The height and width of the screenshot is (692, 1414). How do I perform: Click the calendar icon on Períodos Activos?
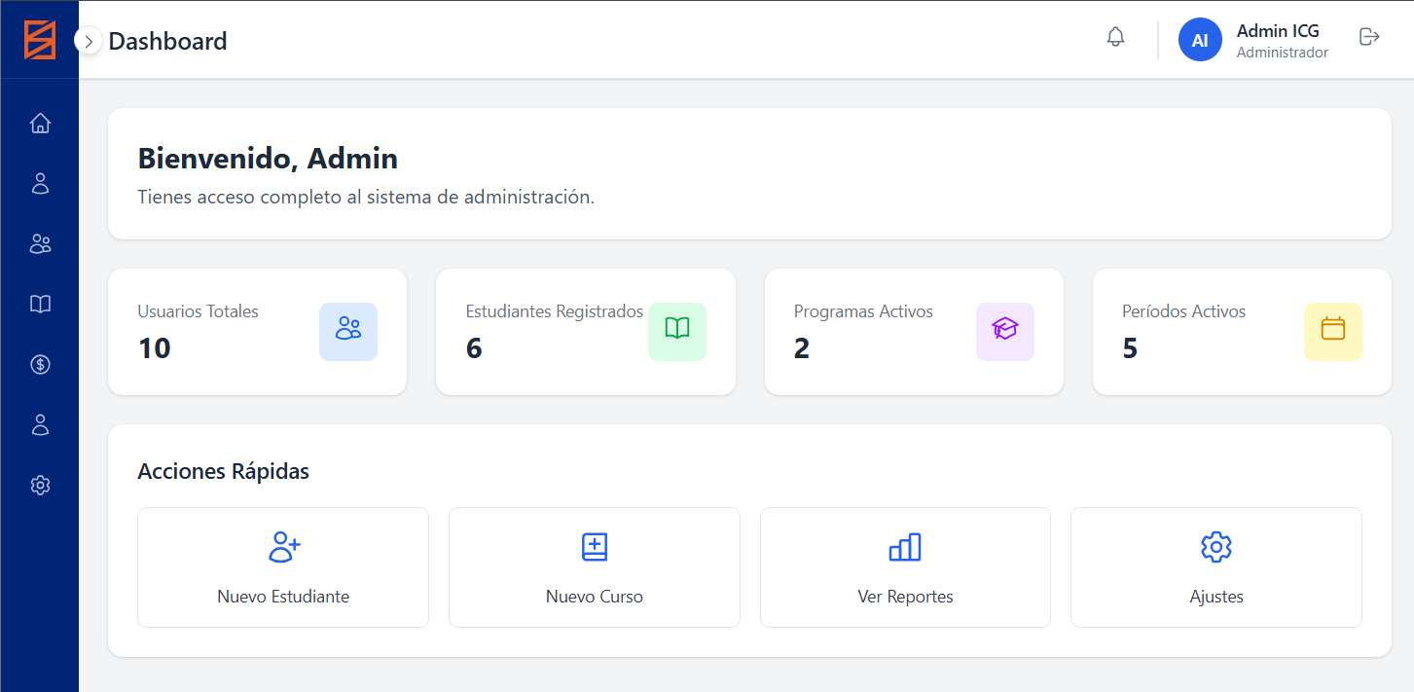[1333, 331]
